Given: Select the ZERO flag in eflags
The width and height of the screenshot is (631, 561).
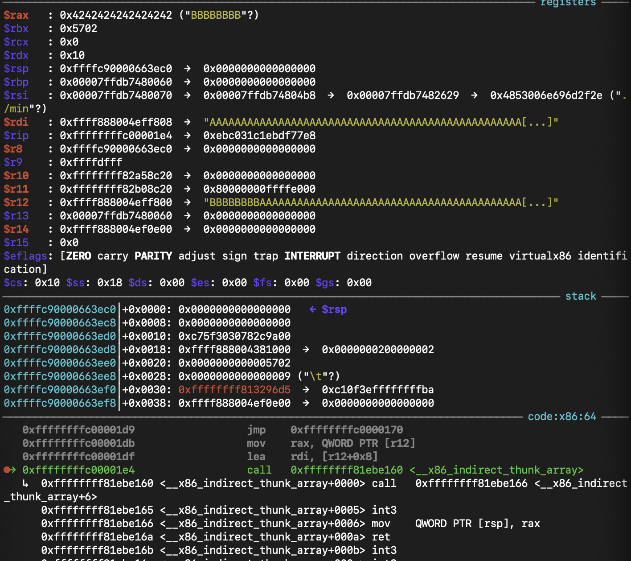Looking at the screenshot, I should (x=78, y=256).
